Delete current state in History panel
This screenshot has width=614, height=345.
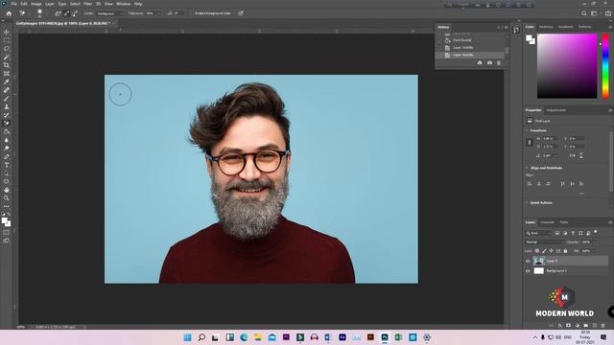[x=499, y=63]
